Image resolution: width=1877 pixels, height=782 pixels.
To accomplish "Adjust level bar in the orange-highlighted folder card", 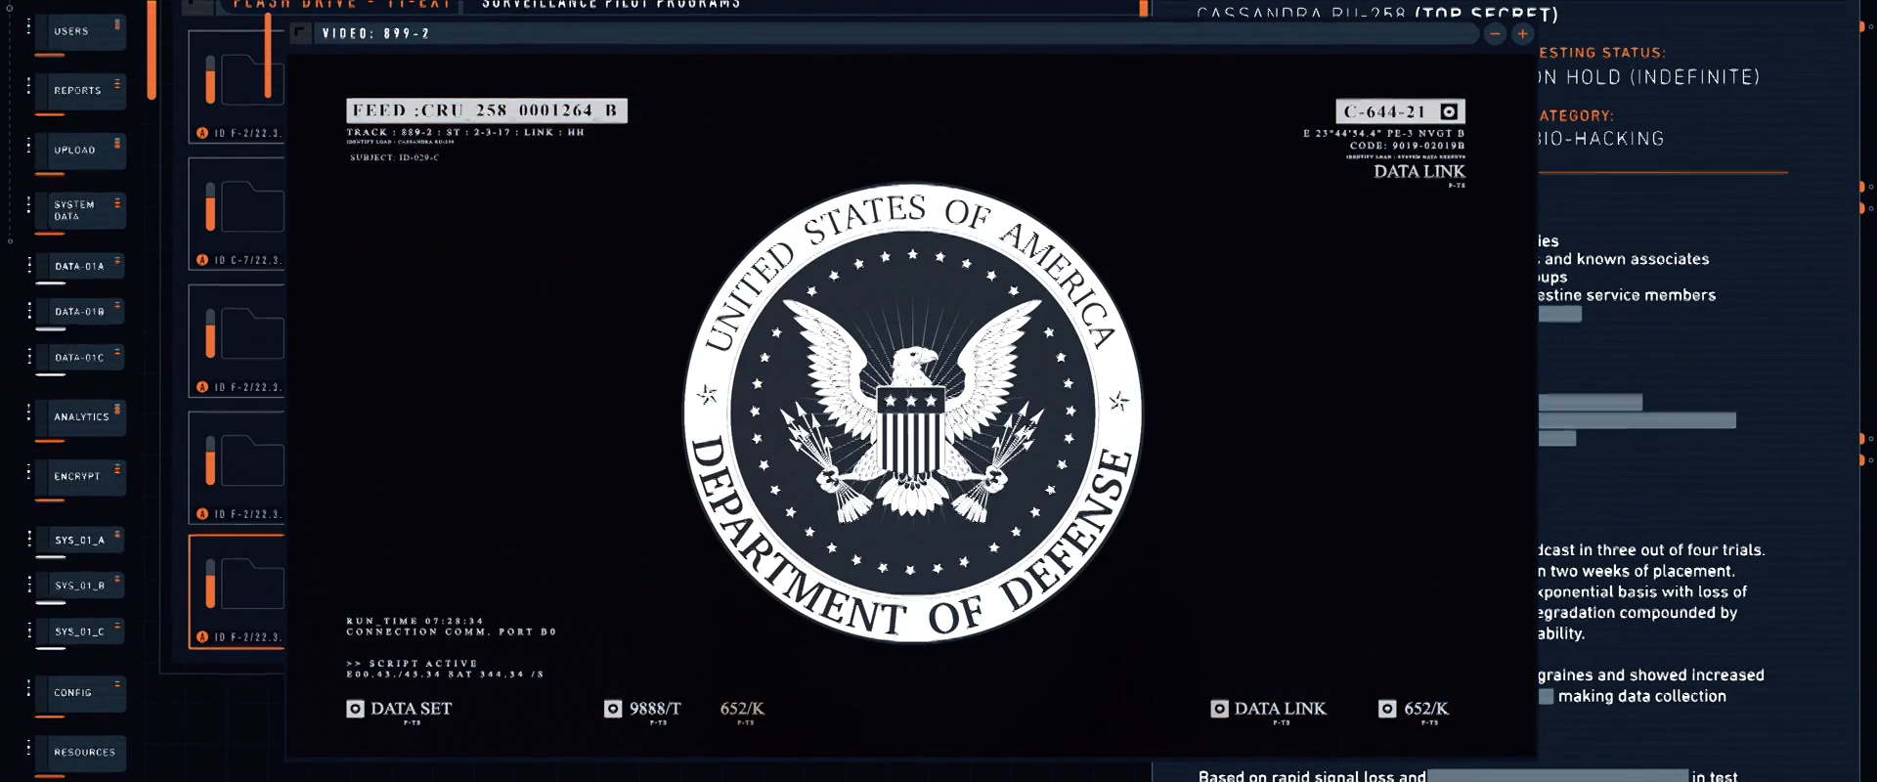I will click(x=210, y=585).
